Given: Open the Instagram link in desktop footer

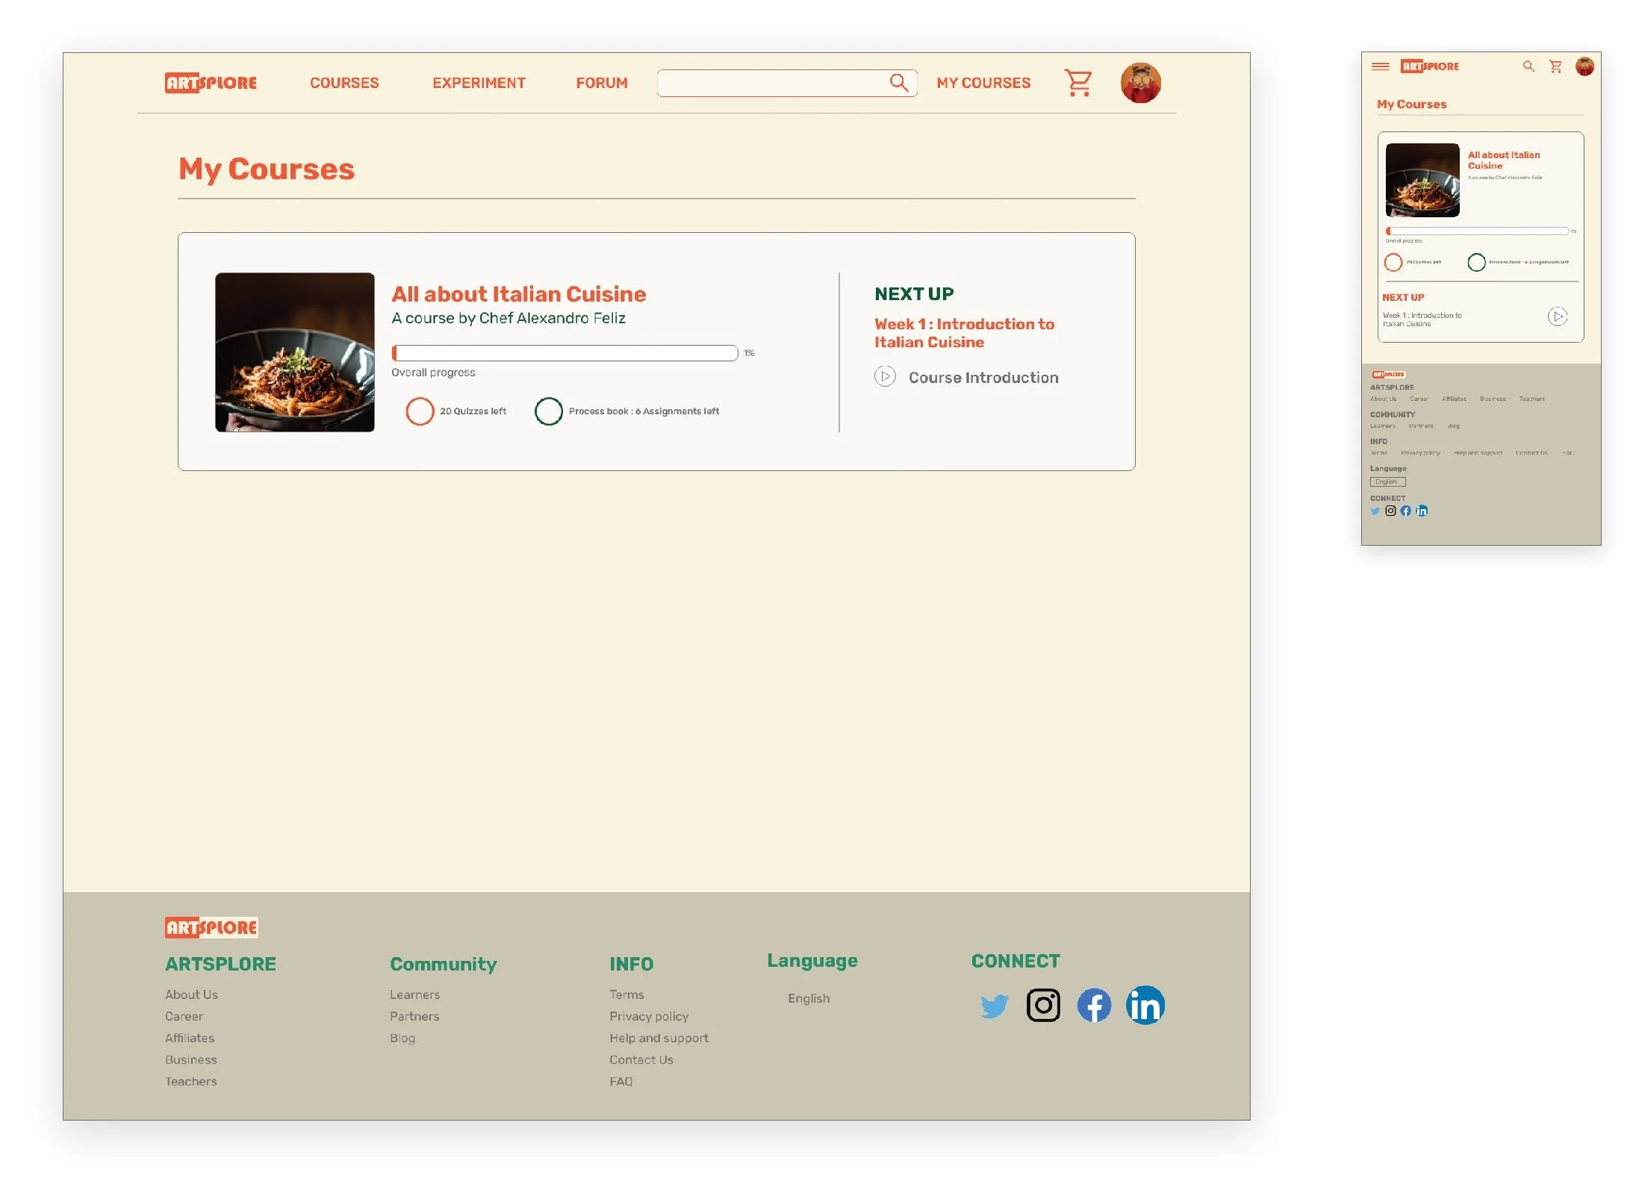Looking at the screenshot, I should (1042, 1005).
